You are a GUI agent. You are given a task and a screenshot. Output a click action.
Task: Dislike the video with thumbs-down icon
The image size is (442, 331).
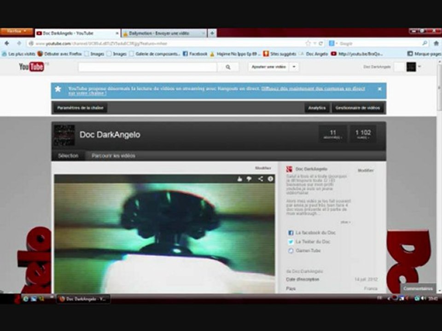[x=249, y=179]
